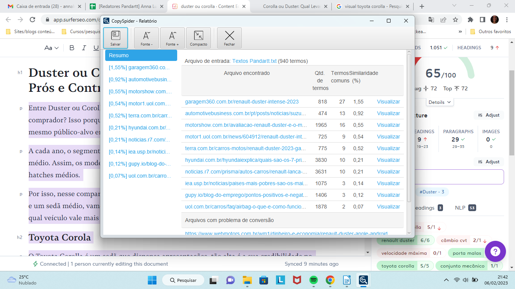This screenshot has height=289, width=515.
Task: Open McAfee from the taskbar
Action: tap(297, 280)
